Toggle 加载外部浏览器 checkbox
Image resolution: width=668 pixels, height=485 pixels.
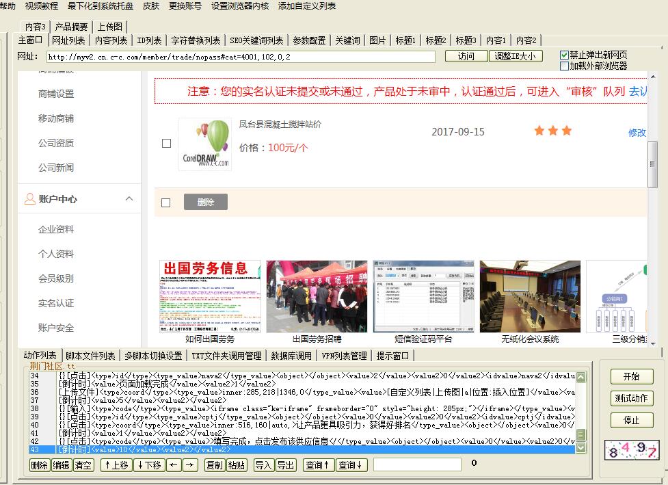564,66
